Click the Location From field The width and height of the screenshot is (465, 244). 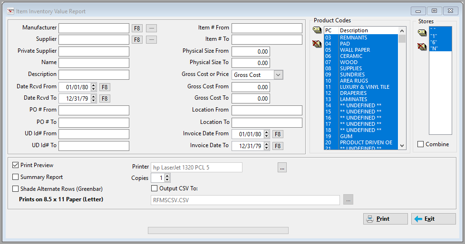(267, 111)
